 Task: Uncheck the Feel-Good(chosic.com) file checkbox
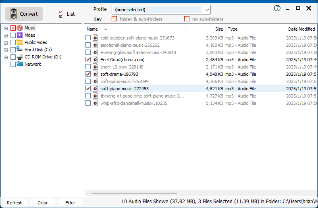(88, 60)
